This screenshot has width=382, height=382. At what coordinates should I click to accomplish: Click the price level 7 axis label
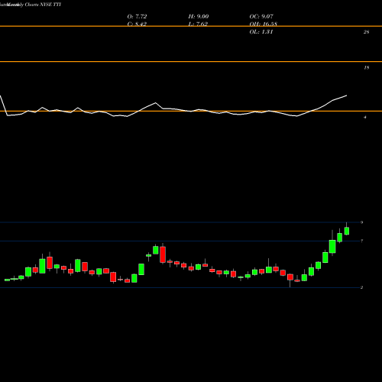click(x=361, y=241)
